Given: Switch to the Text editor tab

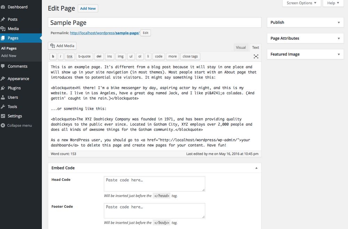Looking at the screenshot, I should [255, 47].
